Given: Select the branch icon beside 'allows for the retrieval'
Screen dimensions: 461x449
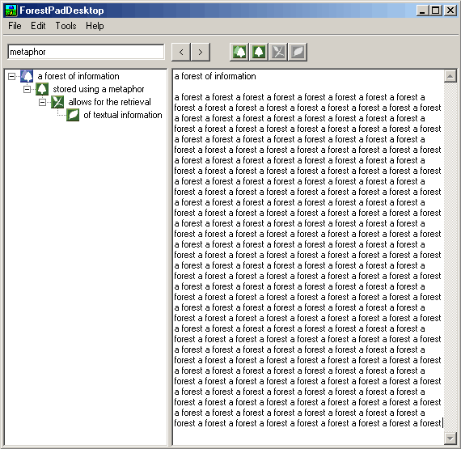Looking at the screenshot, I should point(57,102).
